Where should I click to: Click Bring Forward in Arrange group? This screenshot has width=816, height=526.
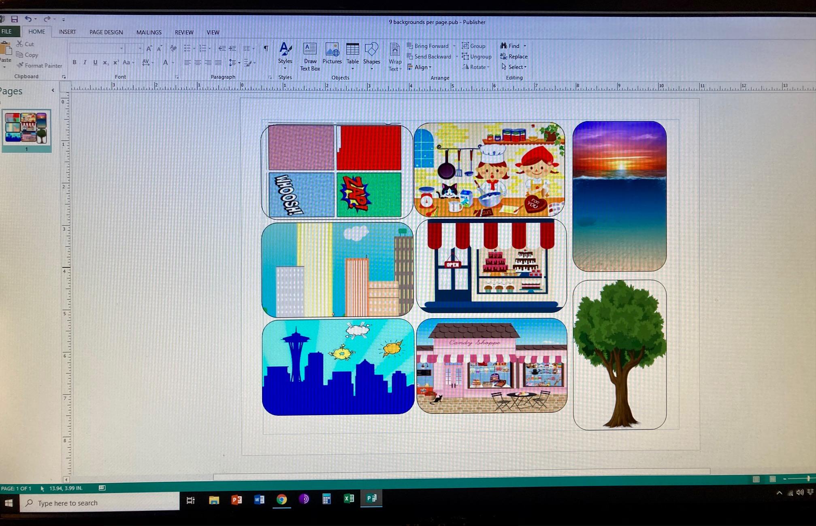(x=428, y=46)
